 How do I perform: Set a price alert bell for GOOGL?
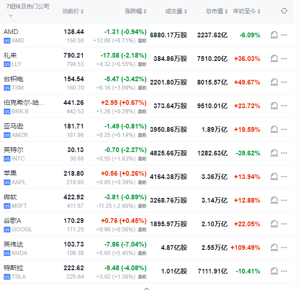274,224
